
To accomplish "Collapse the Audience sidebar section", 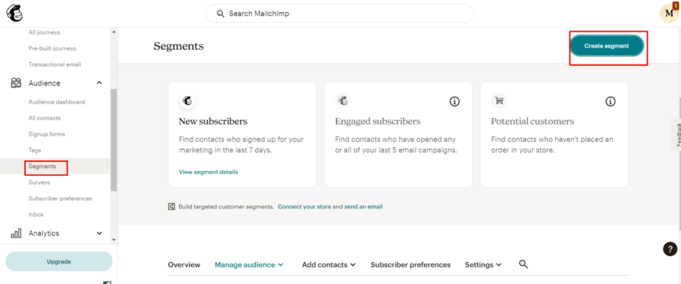I will (x=99, y=83).
